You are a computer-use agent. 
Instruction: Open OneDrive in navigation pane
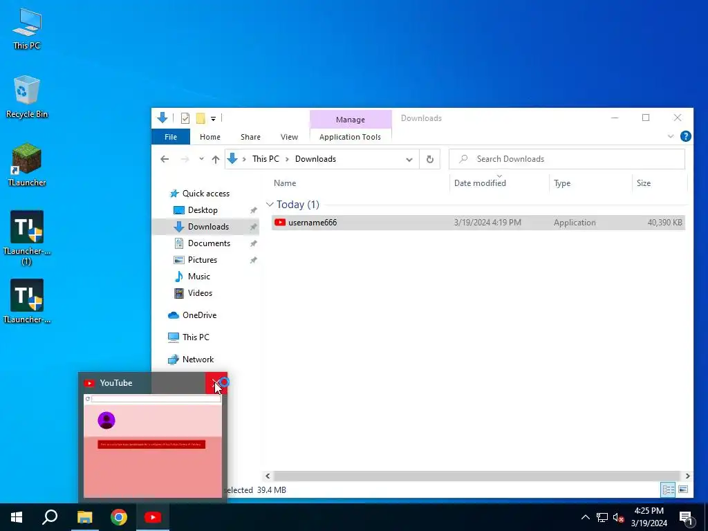click(199, 315)
